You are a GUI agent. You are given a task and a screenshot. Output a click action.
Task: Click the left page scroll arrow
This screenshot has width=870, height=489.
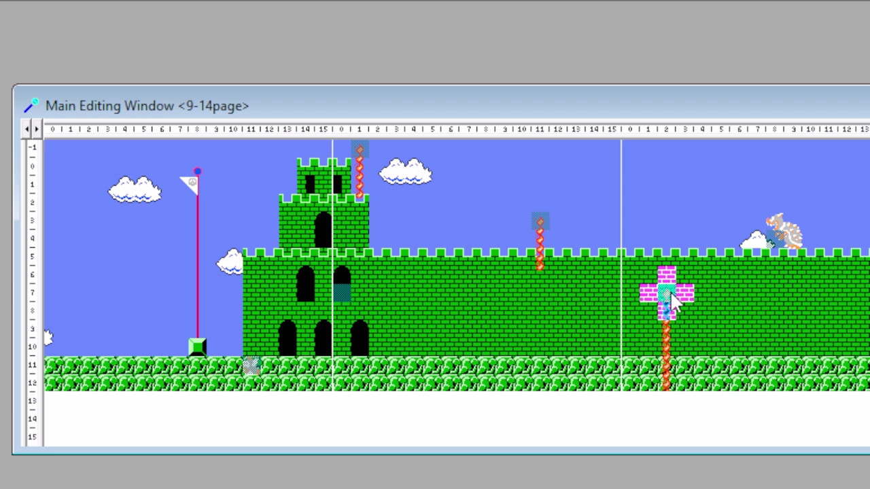[27, 128]
